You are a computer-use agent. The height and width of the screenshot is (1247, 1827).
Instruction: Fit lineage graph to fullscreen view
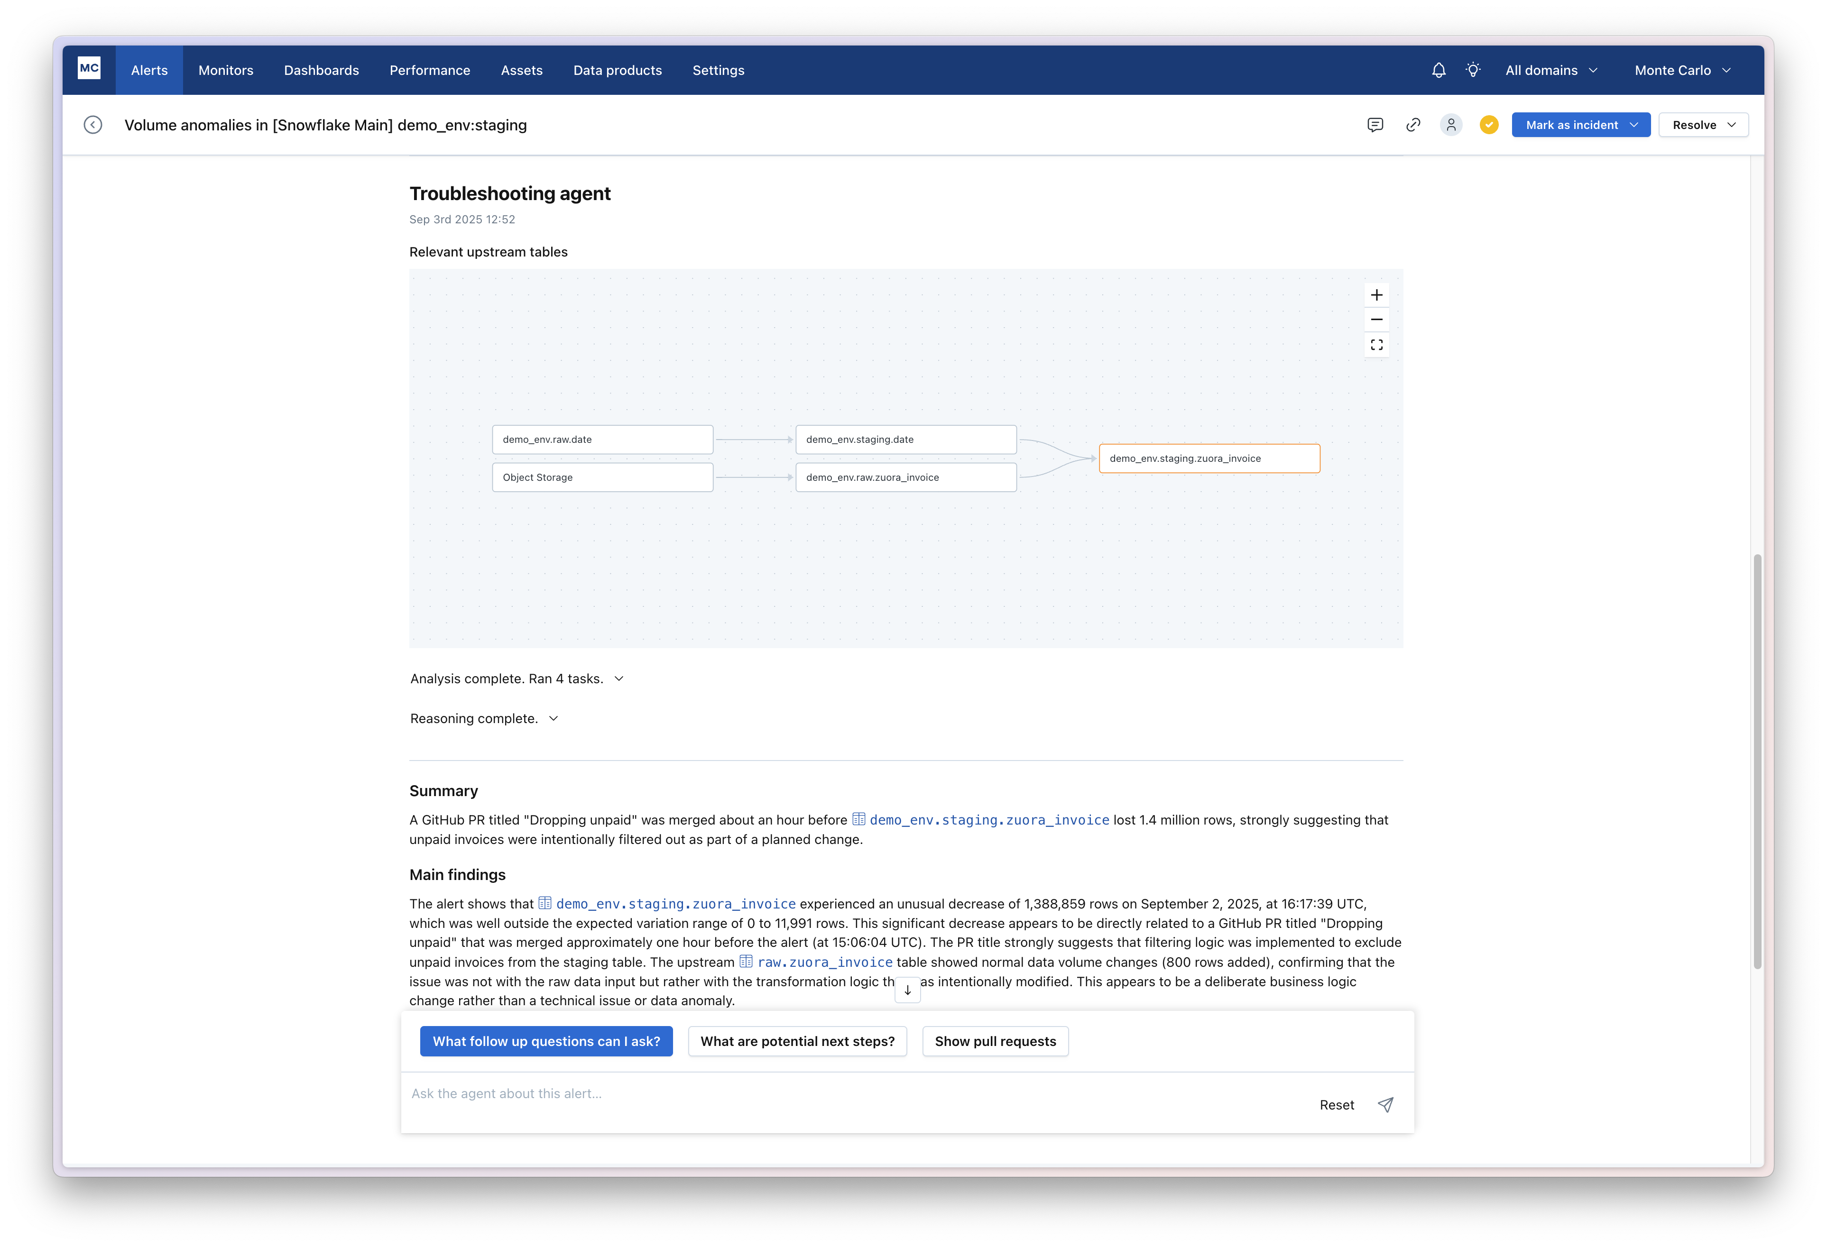pyautogui.click(x=1376, y=345)
